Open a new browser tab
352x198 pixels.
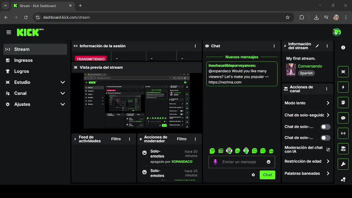[80, 5]
